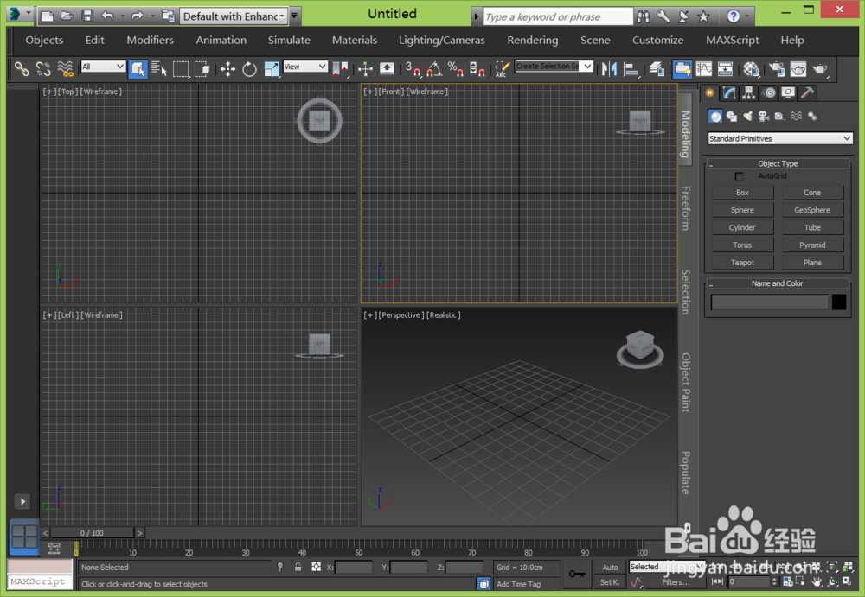Open Select by Name tool
Screen dimensions: 865x597
(x=159, y=69)
